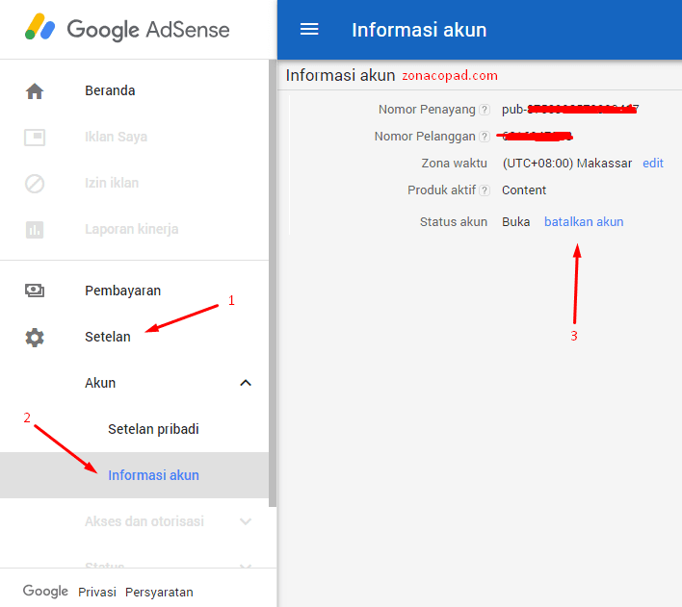
Task: Open help for Nomor Pelanggan
Action: (485, 137)
